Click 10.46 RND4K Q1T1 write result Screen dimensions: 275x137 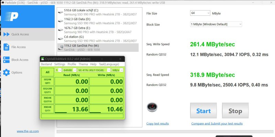point(106,109)
